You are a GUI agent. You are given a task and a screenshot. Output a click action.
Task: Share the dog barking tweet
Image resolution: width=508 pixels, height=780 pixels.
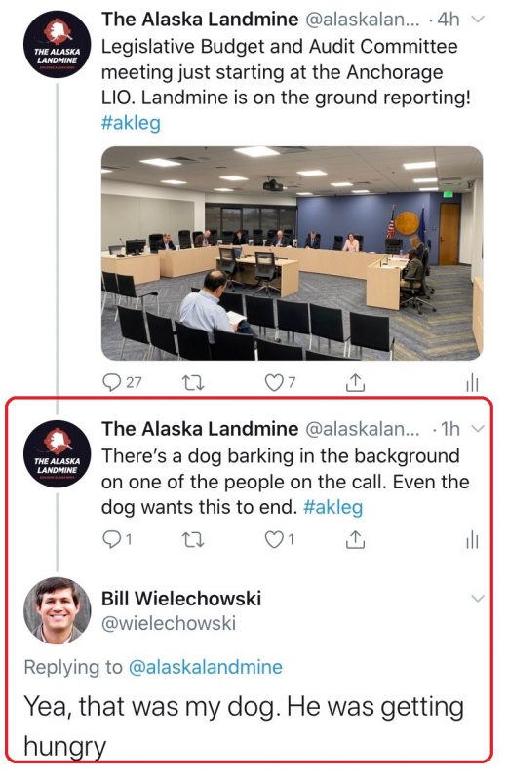[355, 539]
